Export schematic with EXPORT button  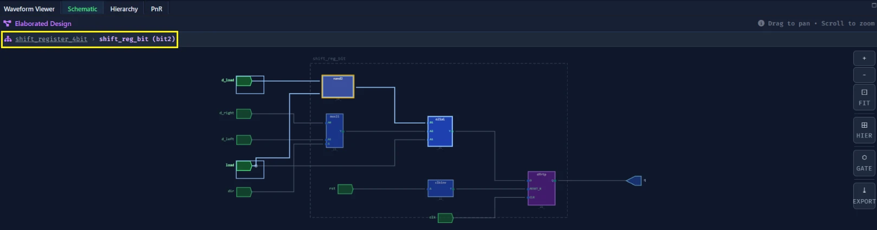pos(864,195)
